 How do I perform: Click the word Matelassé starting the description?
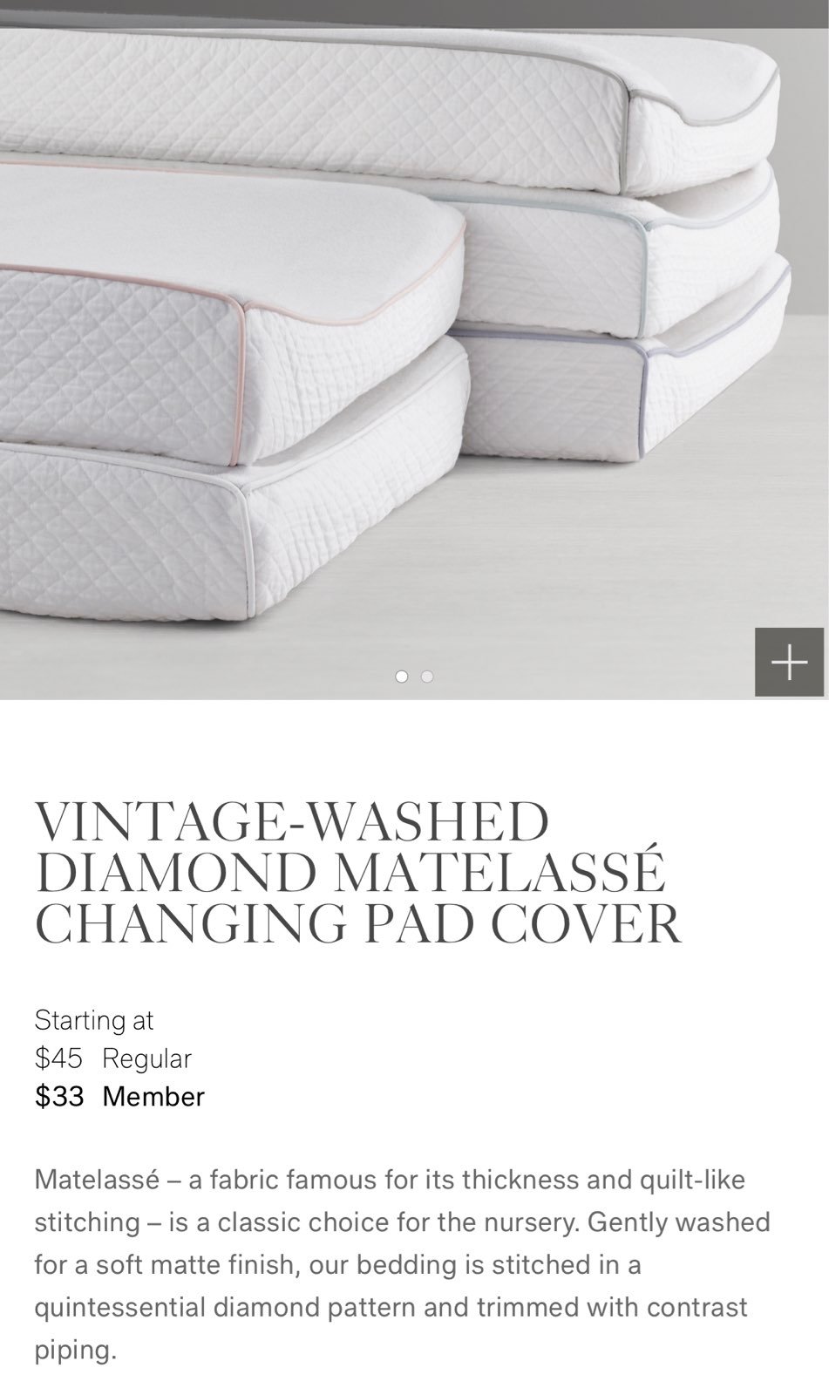(x=97, y=1181)
